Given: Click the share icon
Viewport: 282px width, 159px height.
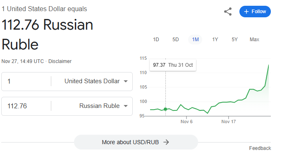Looking at the screenshot, I should 228,12.
